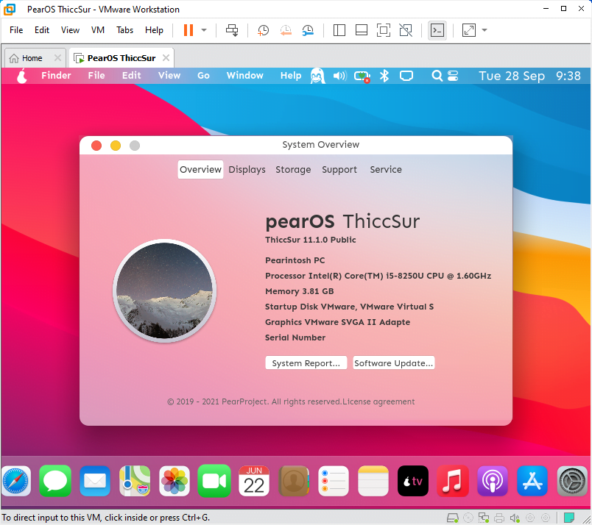Select the Overview tab

[x=200, y=169]
